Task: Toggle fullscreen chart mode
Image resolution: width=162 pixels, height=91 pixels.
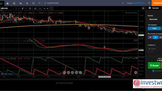Action: point(52,8)
